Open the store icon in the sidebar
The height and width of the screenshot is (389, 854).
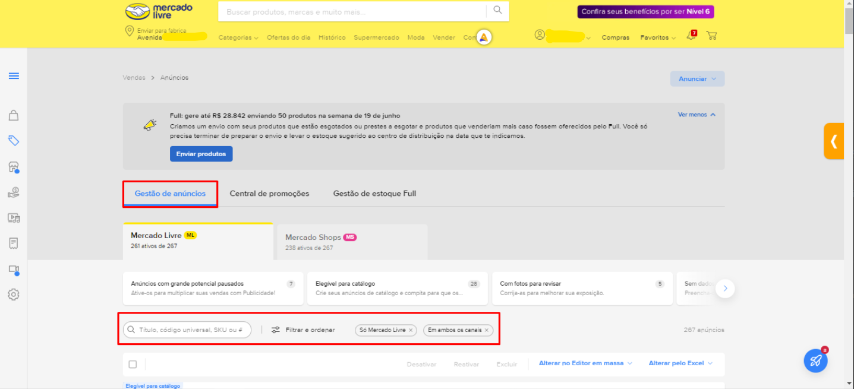[x=13, y=166]
